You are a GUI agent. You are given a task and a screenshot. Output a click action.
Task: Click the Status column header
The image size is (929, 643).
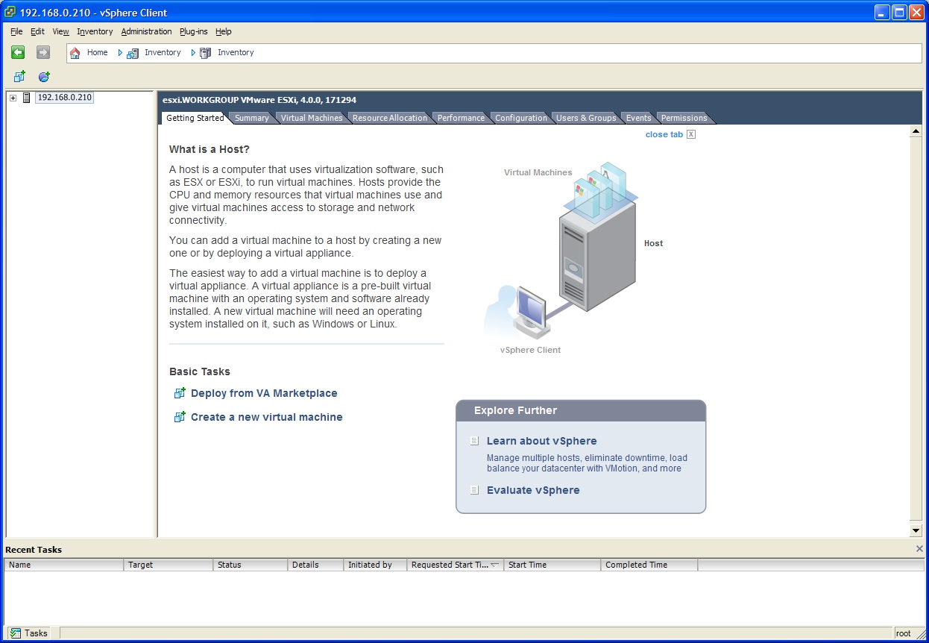tap(251, 565)
